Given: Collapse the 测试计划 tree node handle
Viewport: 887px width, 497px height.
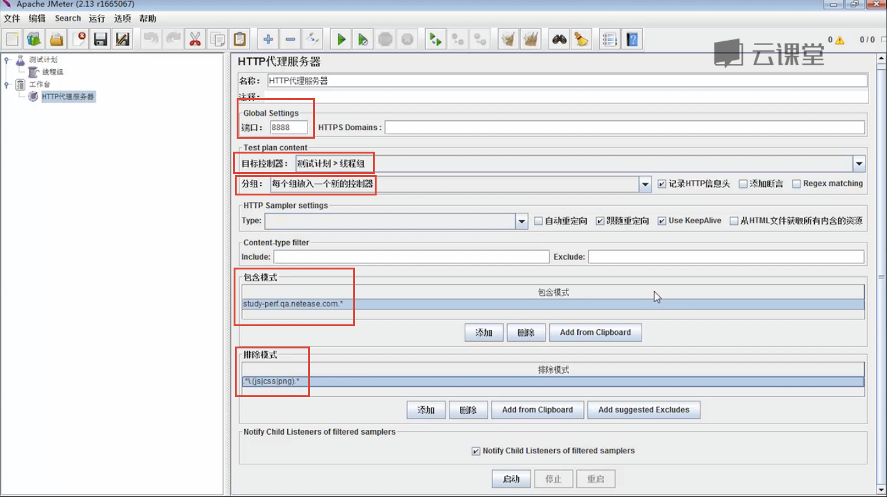Looking at the screenshot, I should pyautogui.click(x=7, y=60).
